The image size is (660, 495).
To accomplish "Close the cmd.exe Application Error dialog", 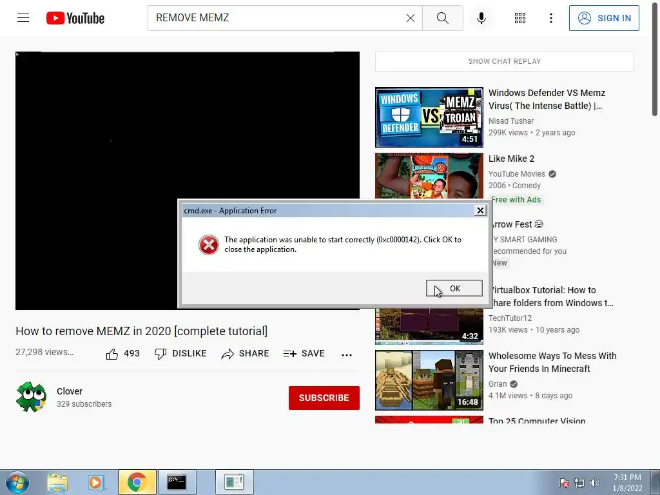I will (480, 211).
